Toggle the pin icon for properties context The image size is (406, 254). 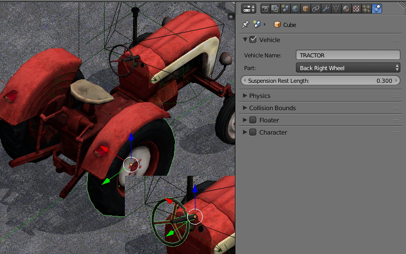tap(245, 24)
